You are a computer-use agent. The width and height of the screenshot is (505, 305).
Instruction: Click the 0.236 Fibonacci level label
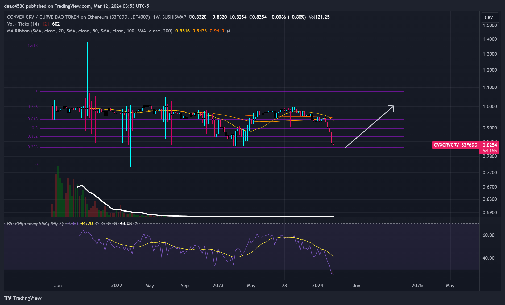(33, 147)
